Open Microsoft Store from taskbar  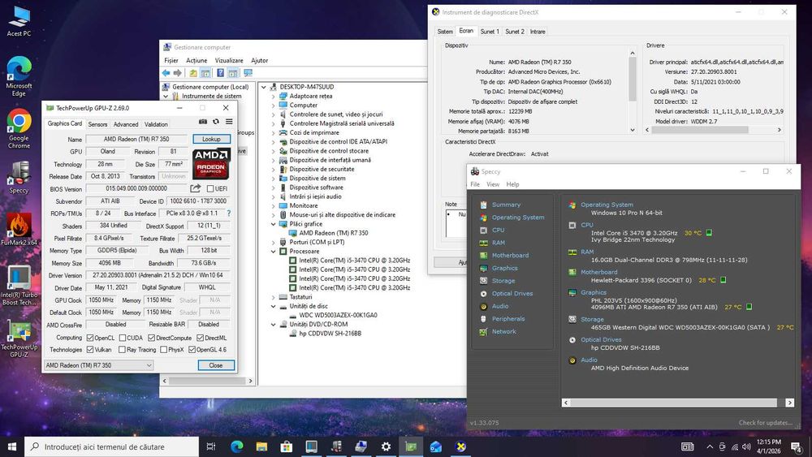click(287, 446)
